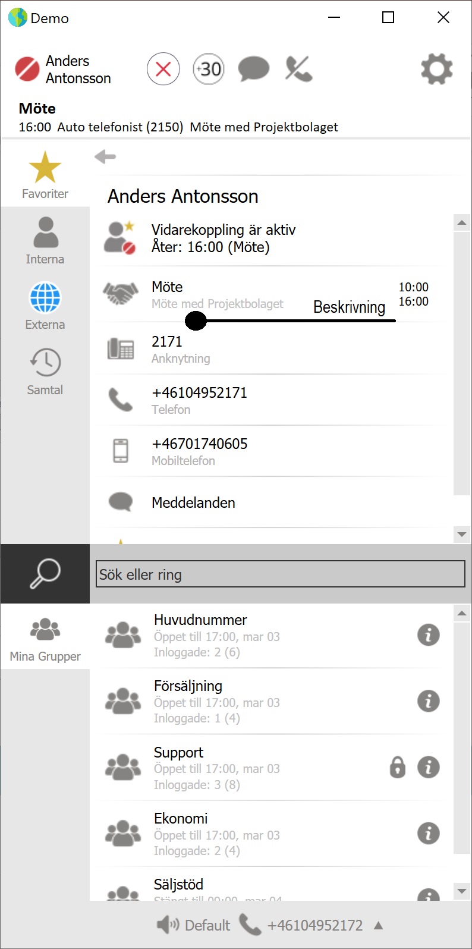This screenshot has width=472, height=949.
Task: Open Meddelanden via its speech bubble icon
Action: click(x=121, y=502)
